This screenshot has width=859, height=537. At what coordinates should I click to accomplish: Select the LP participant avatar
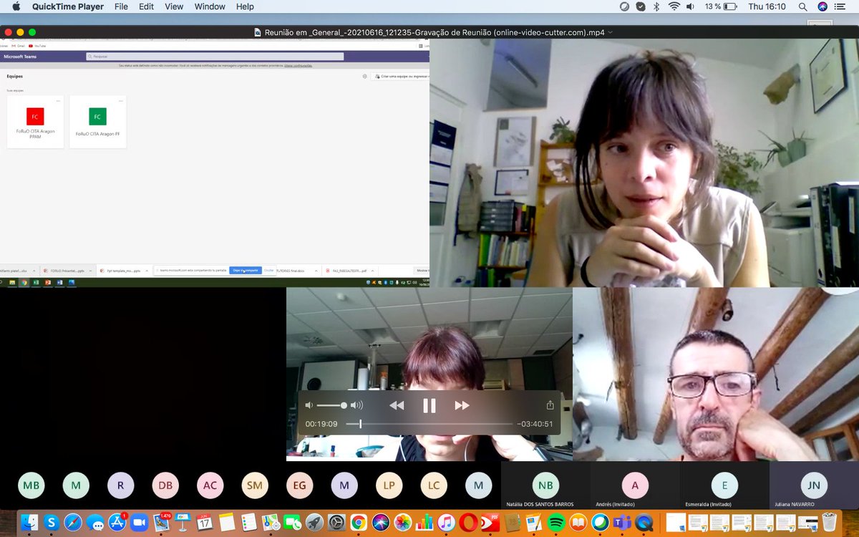(x=389, y=485)
